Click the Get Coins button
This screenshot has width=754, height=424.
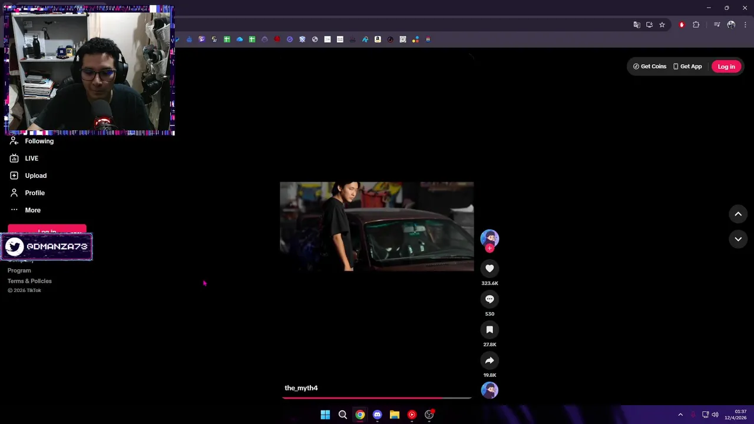pyautogui.click(x=650, y=67)
